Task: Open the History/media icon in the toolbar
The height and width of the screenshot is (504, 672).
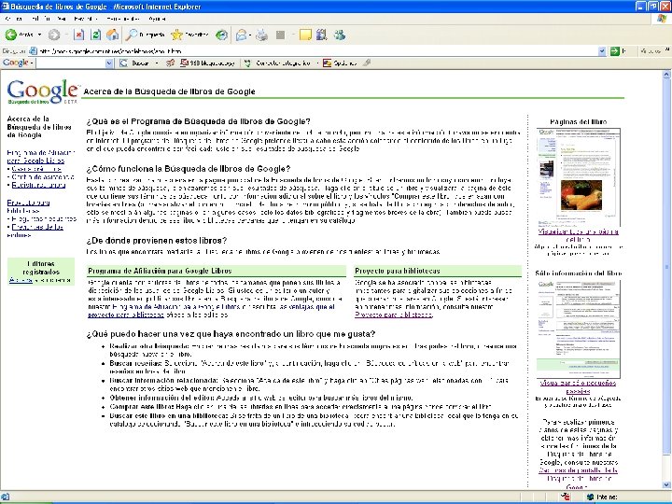Action: (221, 35)
